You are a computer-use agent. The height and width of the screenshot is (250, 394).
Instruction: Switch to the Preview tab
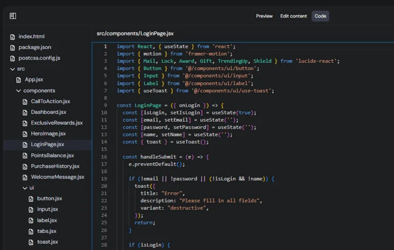pos(264,16)
